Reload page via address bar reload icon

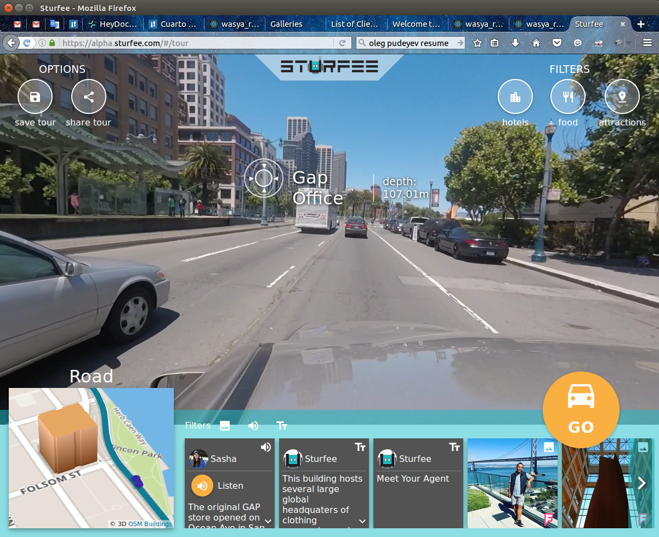(343, 43)
